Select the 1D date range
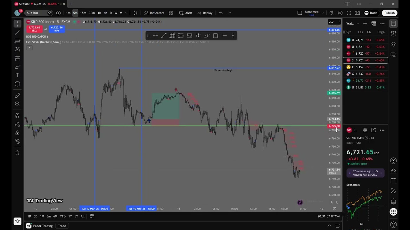The width and height of the screenshot is (410, 230). (29, 216)
